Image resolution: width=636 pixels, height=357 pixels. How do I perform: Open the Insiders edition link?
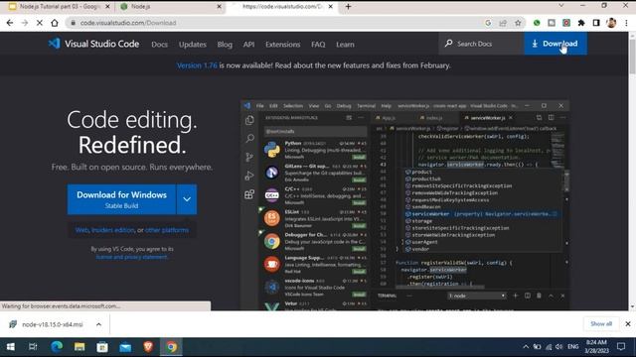tap(112, 230)
